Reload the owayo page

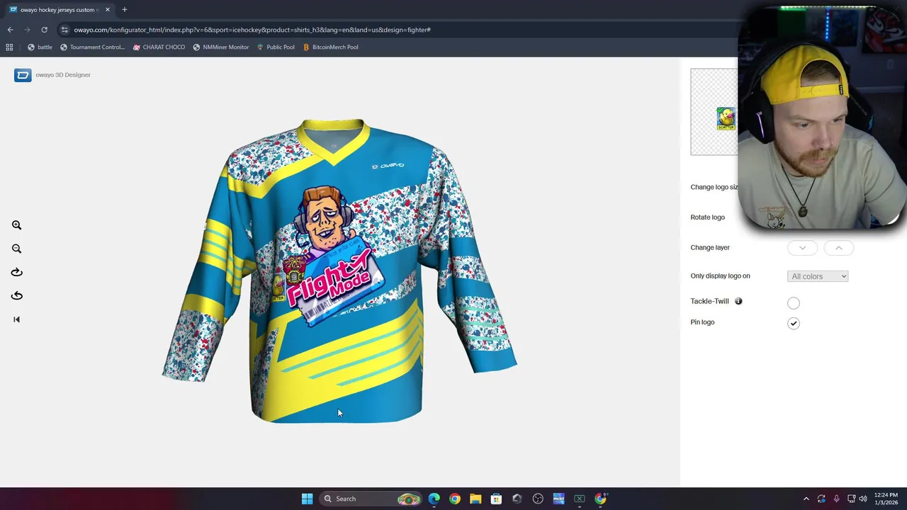pos(44,30)
